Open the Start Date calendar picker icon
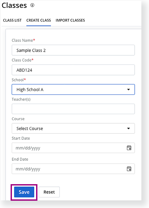The height and width of the screenshot is (208, 149). (x=129, y=148)
